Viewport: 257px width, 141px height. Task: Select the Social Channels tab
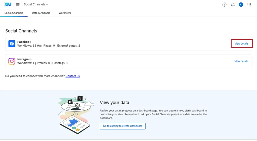pyautogui.click(x=14, y=13)
